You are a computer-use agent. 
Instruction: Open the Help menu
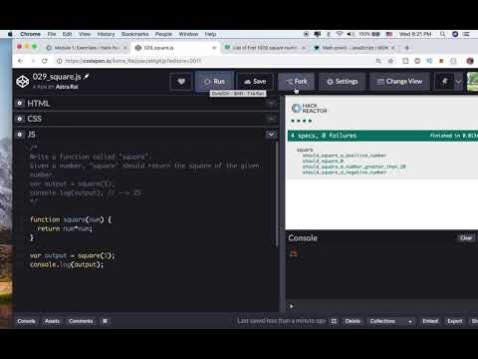tap(210, 34)
